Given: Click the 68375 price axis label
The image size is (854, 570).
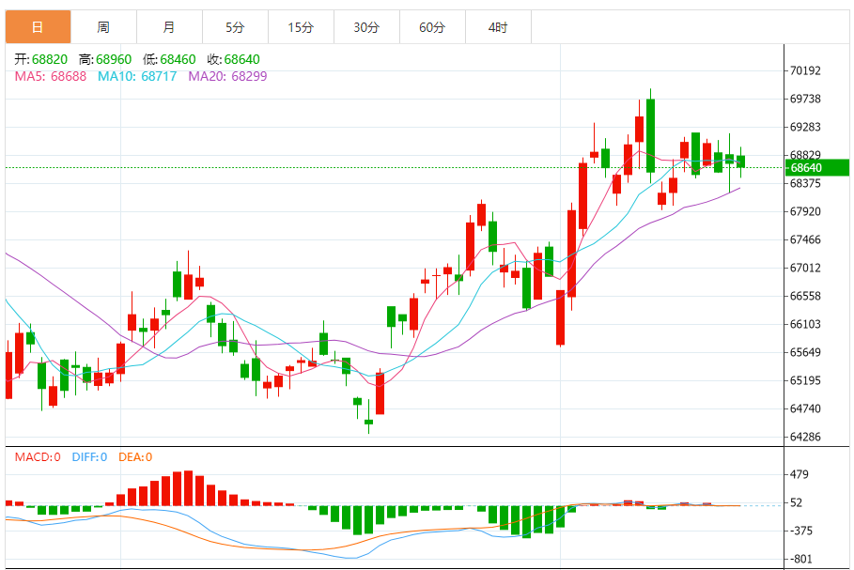Looking at the screenshot, I should (x=805, y=183).
